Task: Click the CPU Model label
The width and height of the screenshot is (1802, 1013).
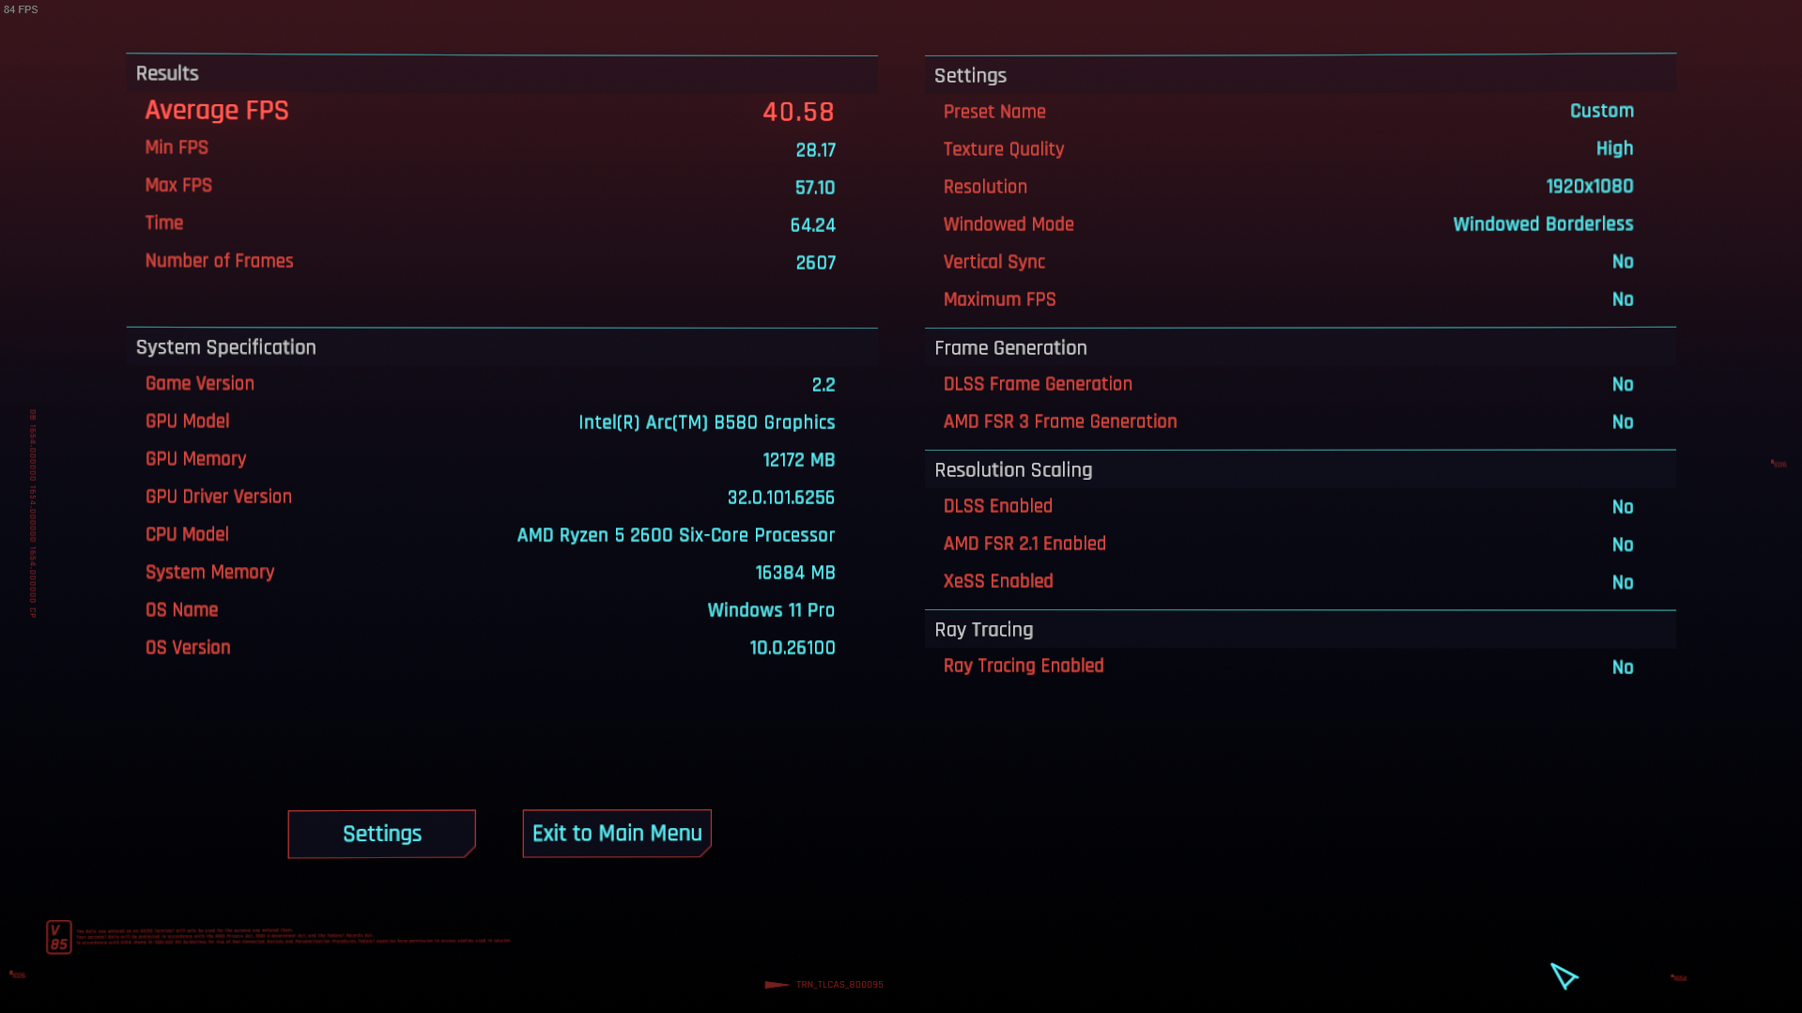Action: (x=187, y=534)
